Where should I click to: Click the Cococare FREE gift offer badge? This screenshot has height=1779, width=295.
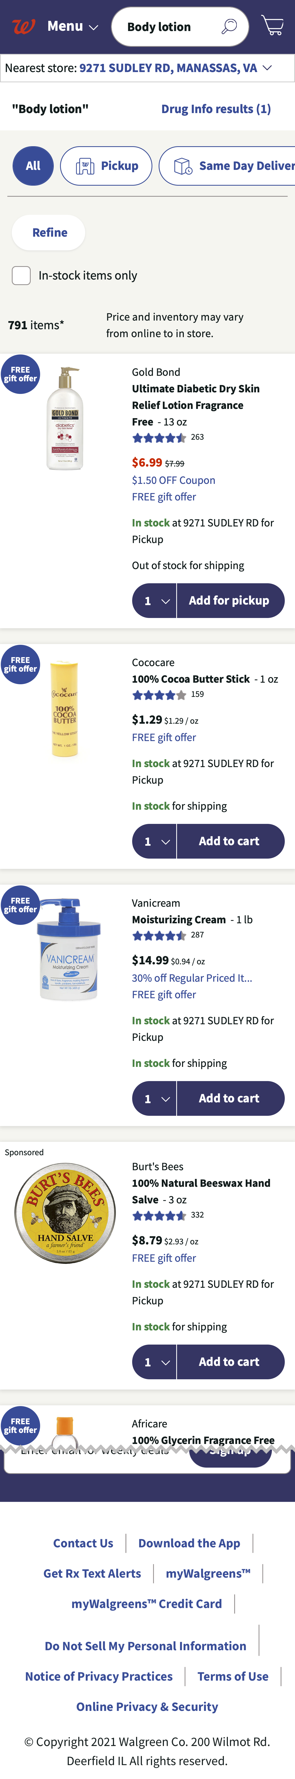[x=20, y=664]
